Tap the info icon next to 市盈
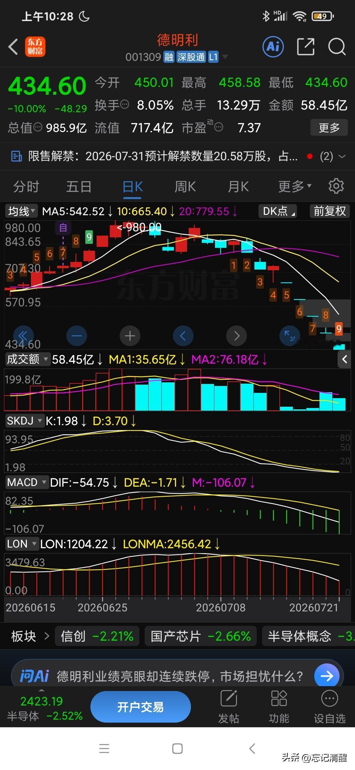Viewport: 355px width, 770px height. click(x=219, y=127)
